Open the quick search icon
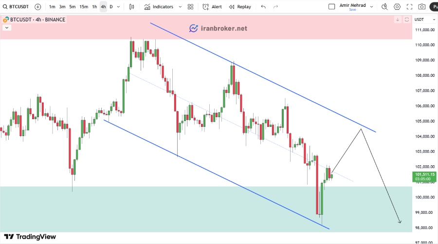This screenshot has height=244, width=438. [384, 7]
